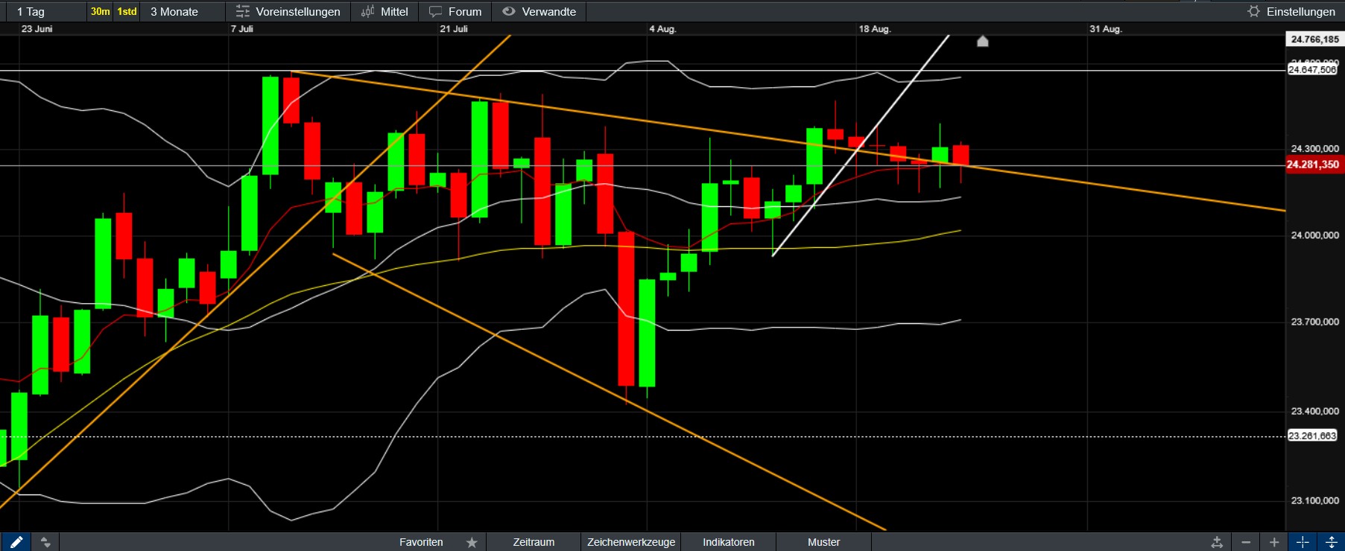Click the 23.400,000 price axis label
The width and height of the screenshot is (1345, 551).
click(x=1314, y=411)
